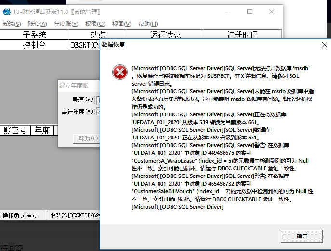This screenshot has width=331, height=251.
Task: Click the CustomerSA_WrapLease index warning line
Action: point(220,157)
